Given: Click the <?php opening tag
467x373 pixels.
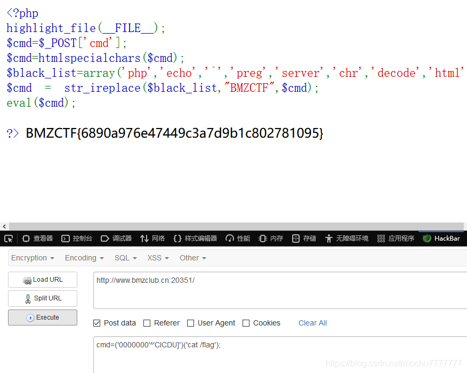Looking at the screenshot, I should tap(22, 13).
